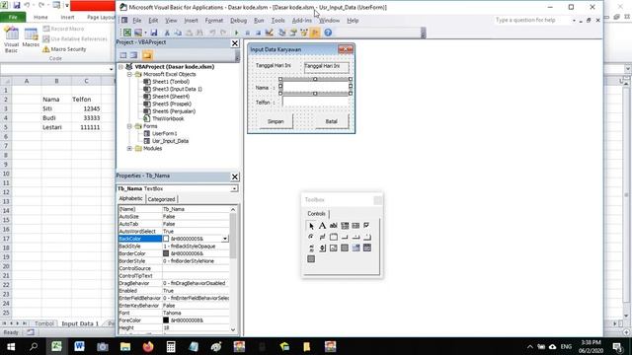Screen dimensions: 632x355
Task: Open the Object Browser toolbar icon
Action: pyautogui.click(x=304, y=33)
